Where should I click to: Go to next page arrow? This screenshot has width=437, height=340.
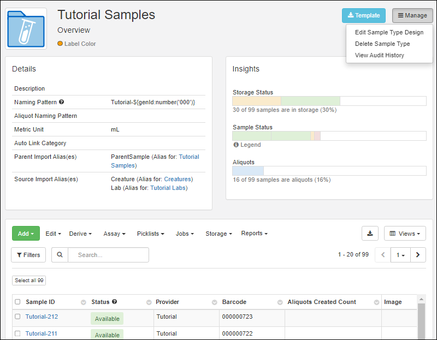pyautogui.click(x=418, y=255)
